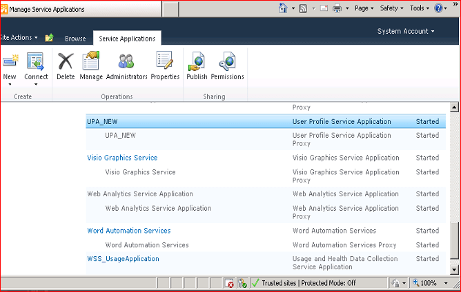Open the System Account menu

click(406, 31)
